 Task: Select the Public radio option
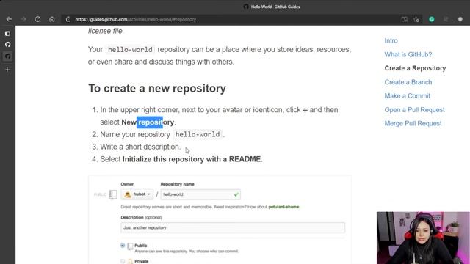(123, 246)
